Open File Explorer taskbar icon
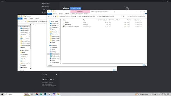 (x=58, y=94)
